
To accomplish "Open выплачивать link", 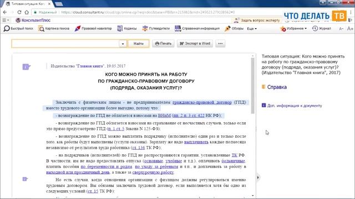I will [x=196, y=142].
